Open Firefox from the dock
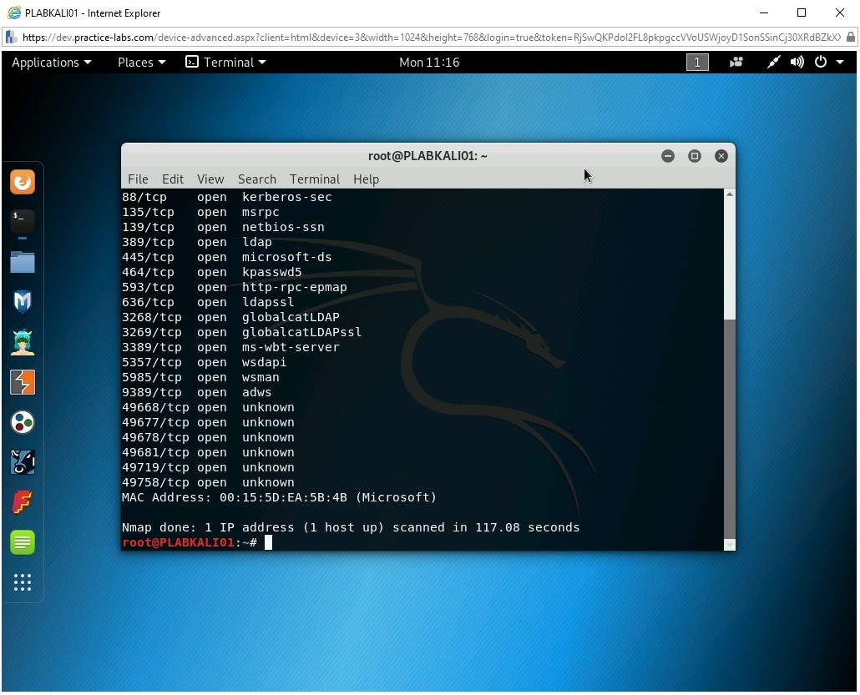 (x=23, y=181)
